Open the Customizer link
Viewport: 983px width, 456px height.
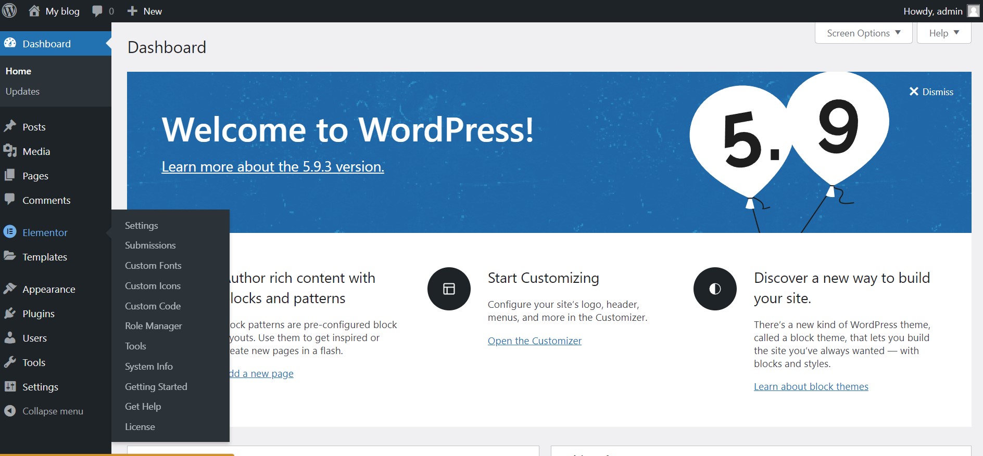(534, 341)
